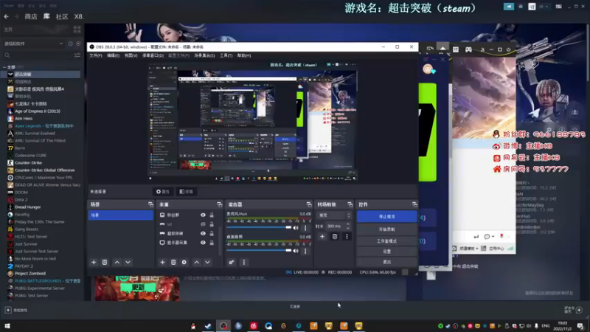Delete transition using trash icon in Transitions panel
This screenshot has height=332, width=590.
tap(335, 236)
